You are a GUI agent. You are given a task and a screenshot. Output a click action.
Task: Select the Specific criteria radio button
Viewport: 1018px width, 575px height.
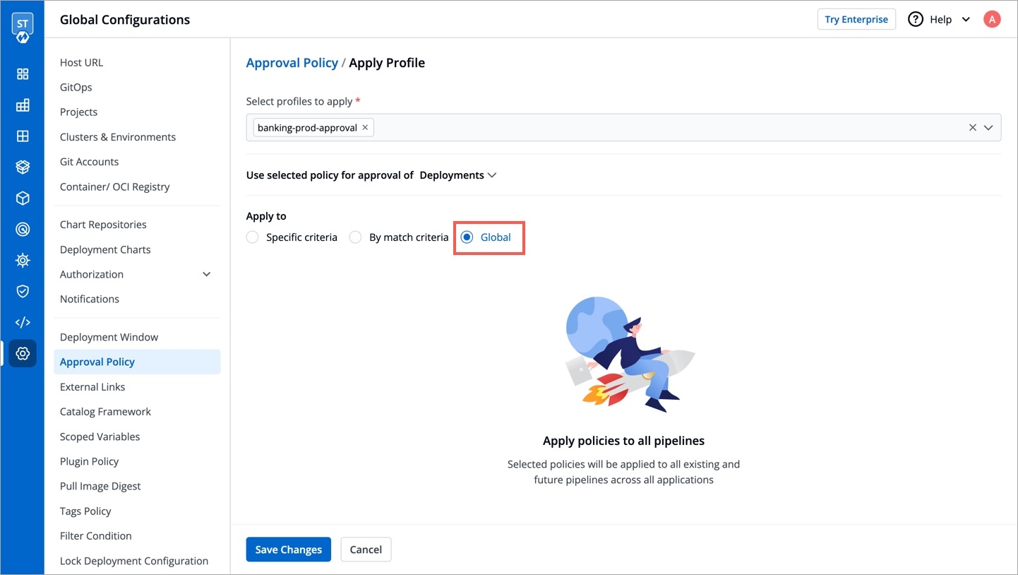253,237
